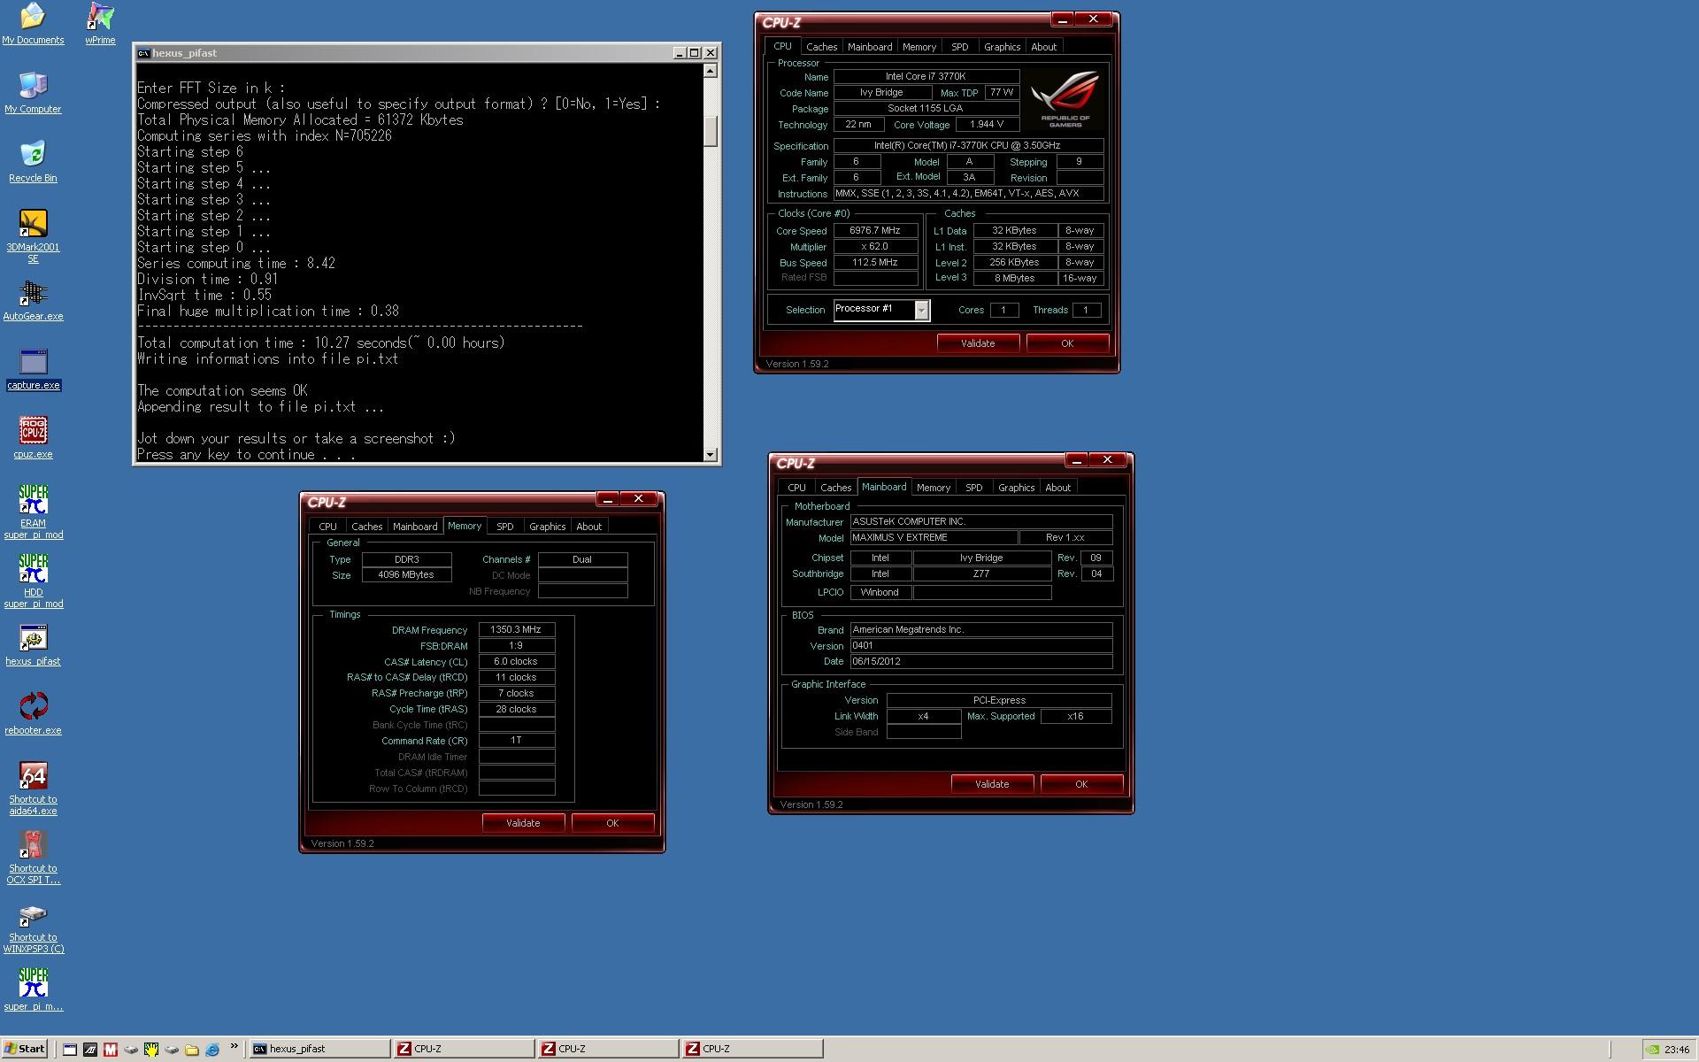
Task: Click the Multiplier x 62.0 field
Action: 875,246
